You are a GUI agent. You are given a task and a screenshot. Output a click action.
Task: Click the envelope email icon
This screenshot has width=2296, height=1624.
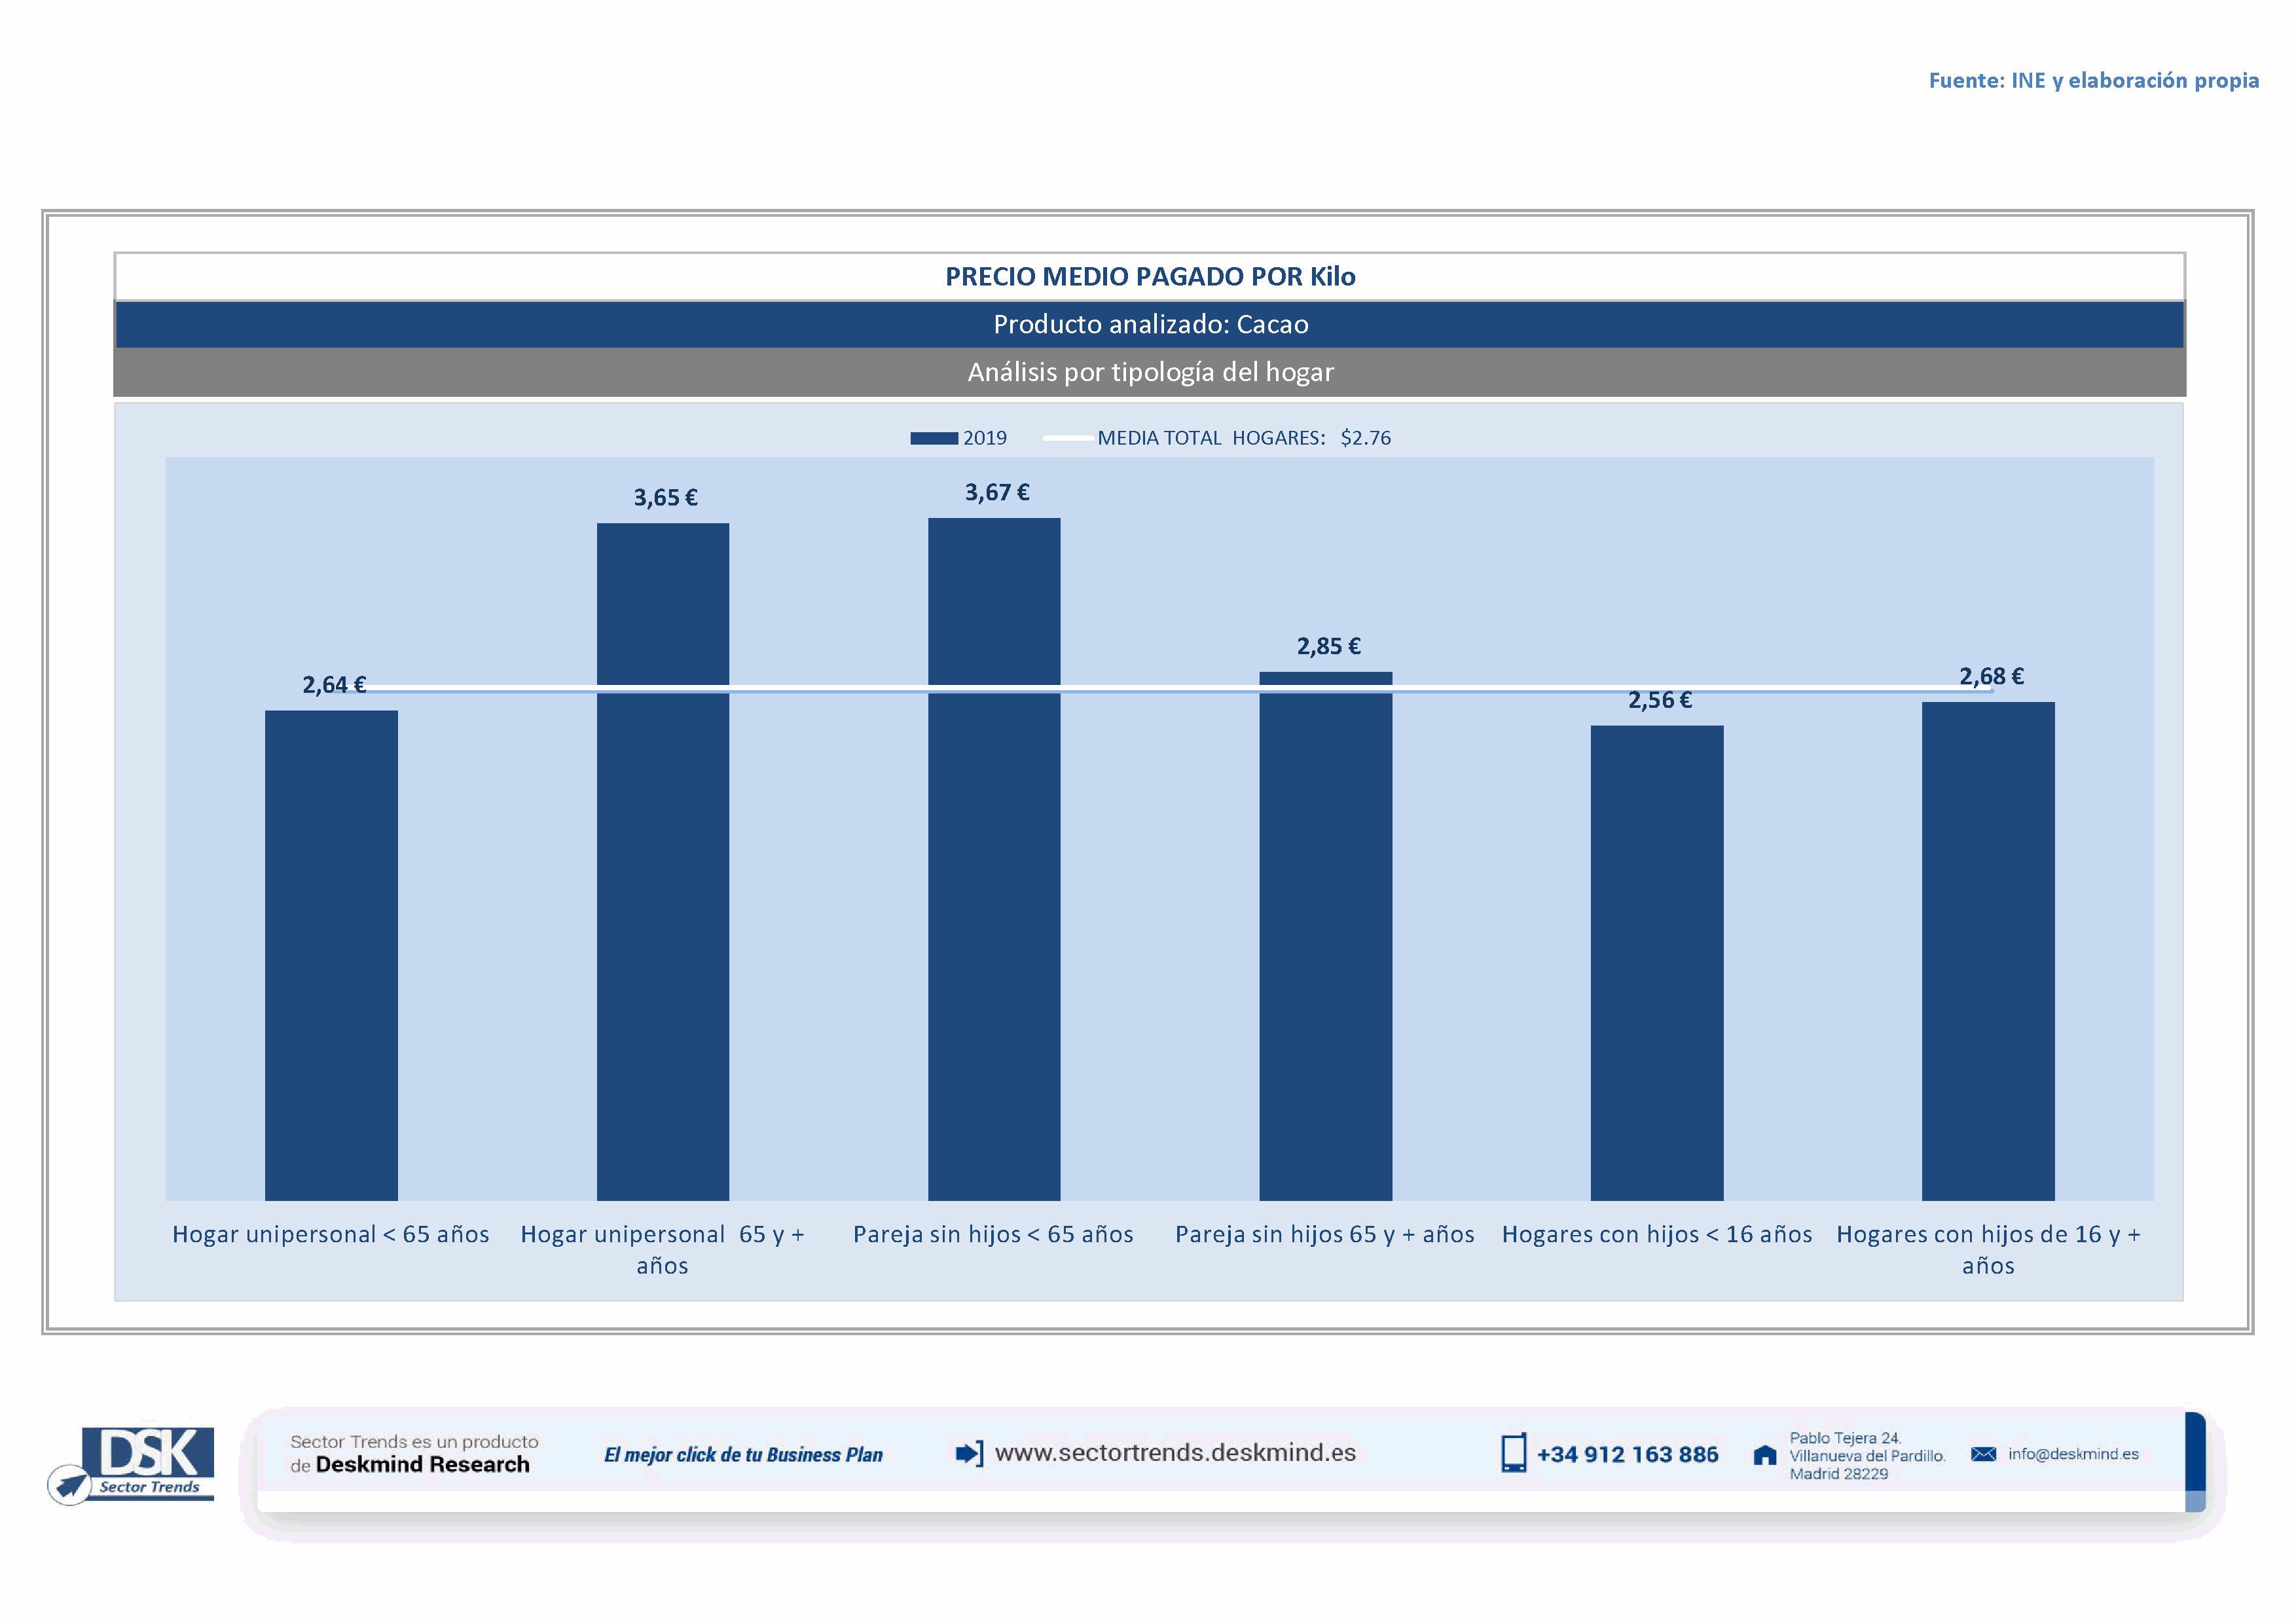tap(1983, 1454)
